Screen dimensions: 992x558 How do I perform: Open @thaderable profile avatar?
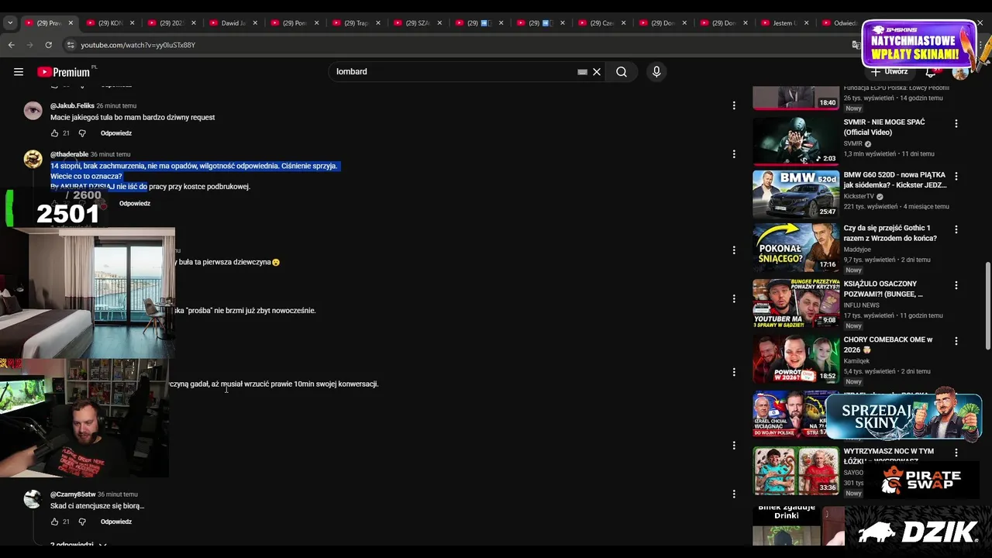click(33, 159)
